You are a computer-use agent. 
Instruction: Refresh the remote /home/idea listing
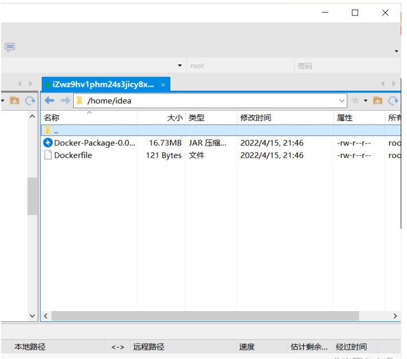pyautogui.click(x=393, y=100)
